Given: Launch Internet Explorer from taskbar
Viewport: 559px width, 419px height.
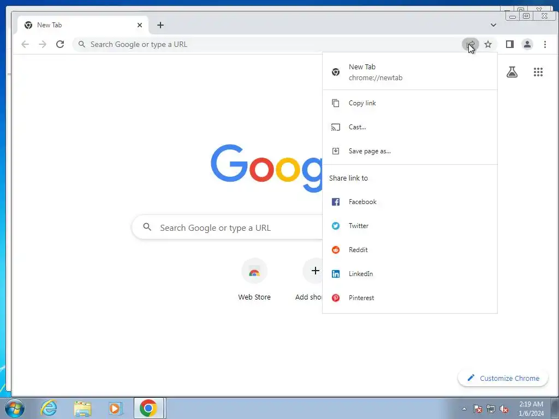Looking at the screenshot, I should pyautogui.click(x=49, y=408).
